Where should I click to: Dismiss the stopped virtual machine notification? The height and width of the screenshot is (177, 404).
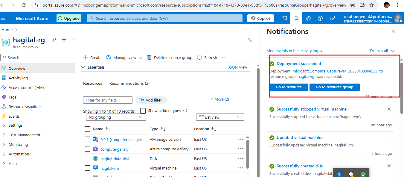[389, 109]
